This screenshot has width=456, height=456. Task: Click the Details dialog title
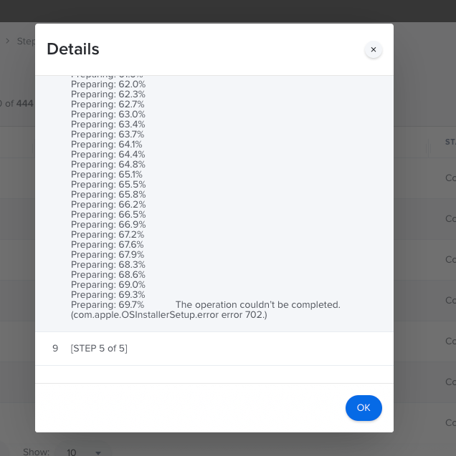73,49
